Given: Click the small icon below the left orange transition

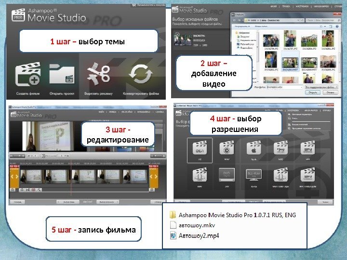Looking at the screenshot, I should [x=13, y=190].
